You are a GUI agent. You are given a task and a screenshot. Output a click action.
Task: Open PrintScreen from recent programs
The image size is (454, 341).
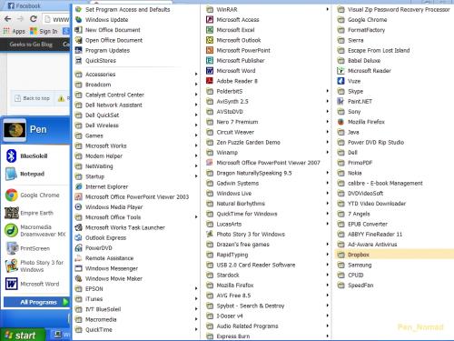[35, 248]
